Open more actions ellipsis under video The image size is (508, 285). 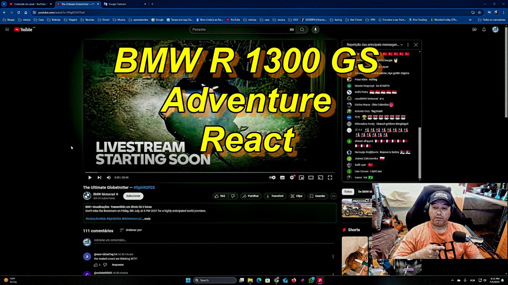pos(333,196)
